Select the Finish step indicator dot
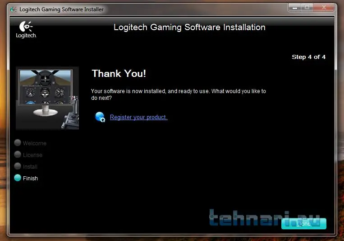 click(x=18, y=178)
